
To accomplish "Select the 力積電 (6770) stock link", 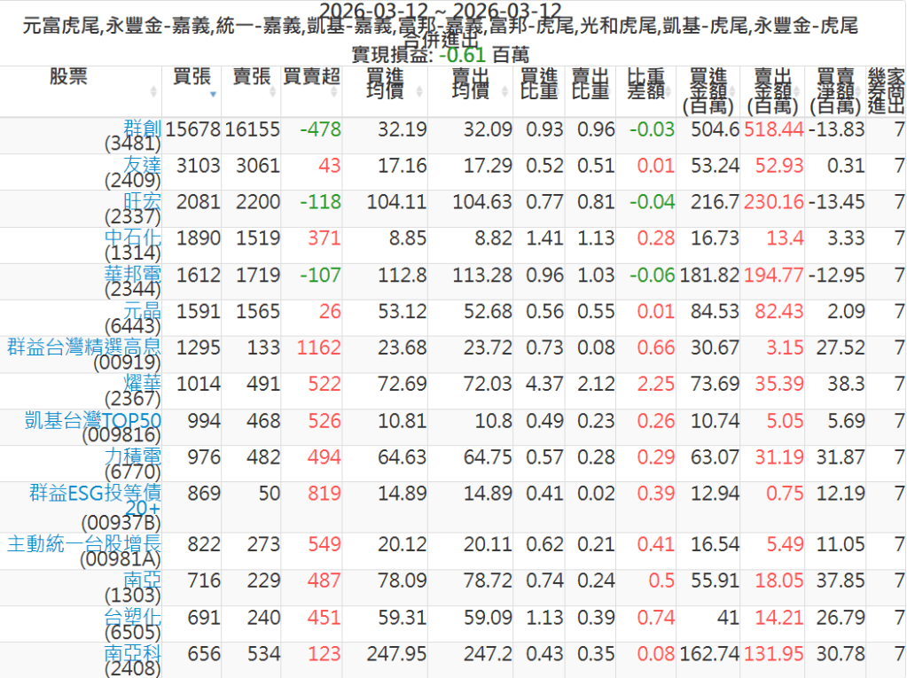I will (134, 456).
